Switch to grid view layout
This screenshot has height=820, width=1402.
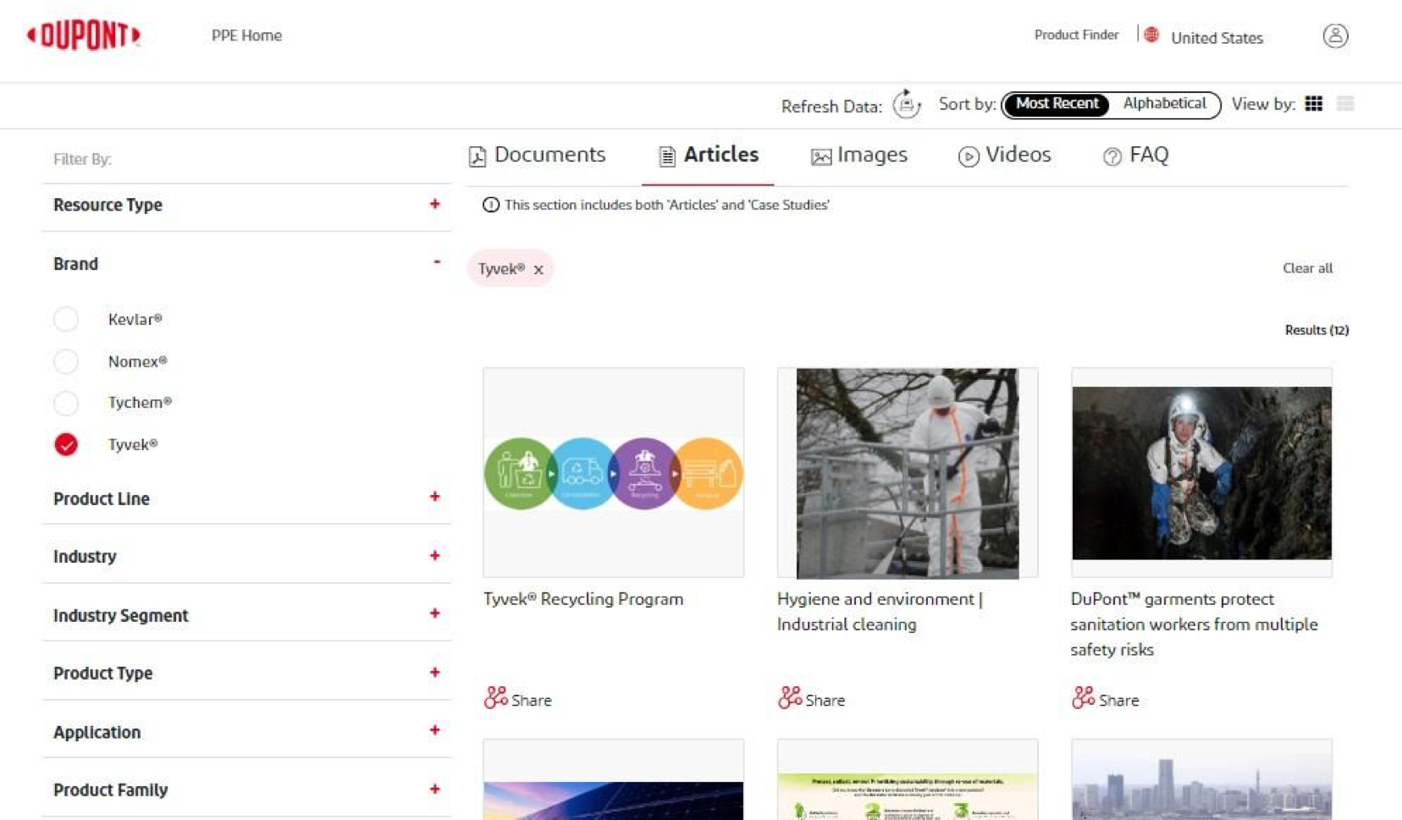(x=1313, y=103)
